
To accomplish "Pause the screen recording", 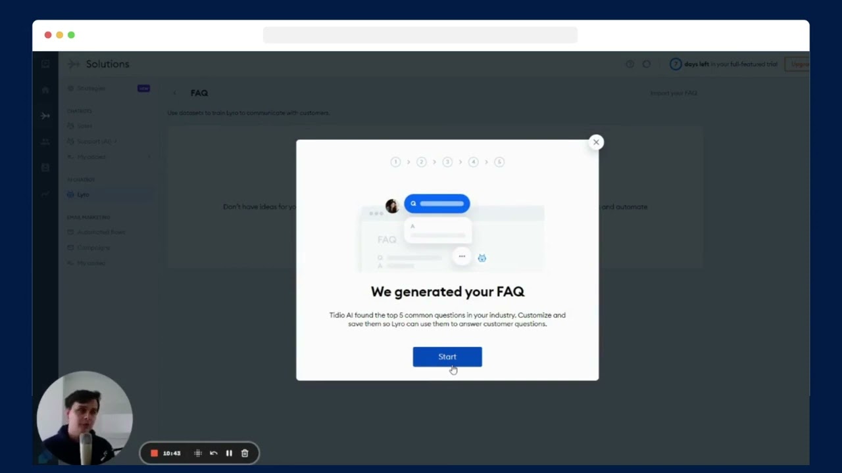I will (229, 453).
